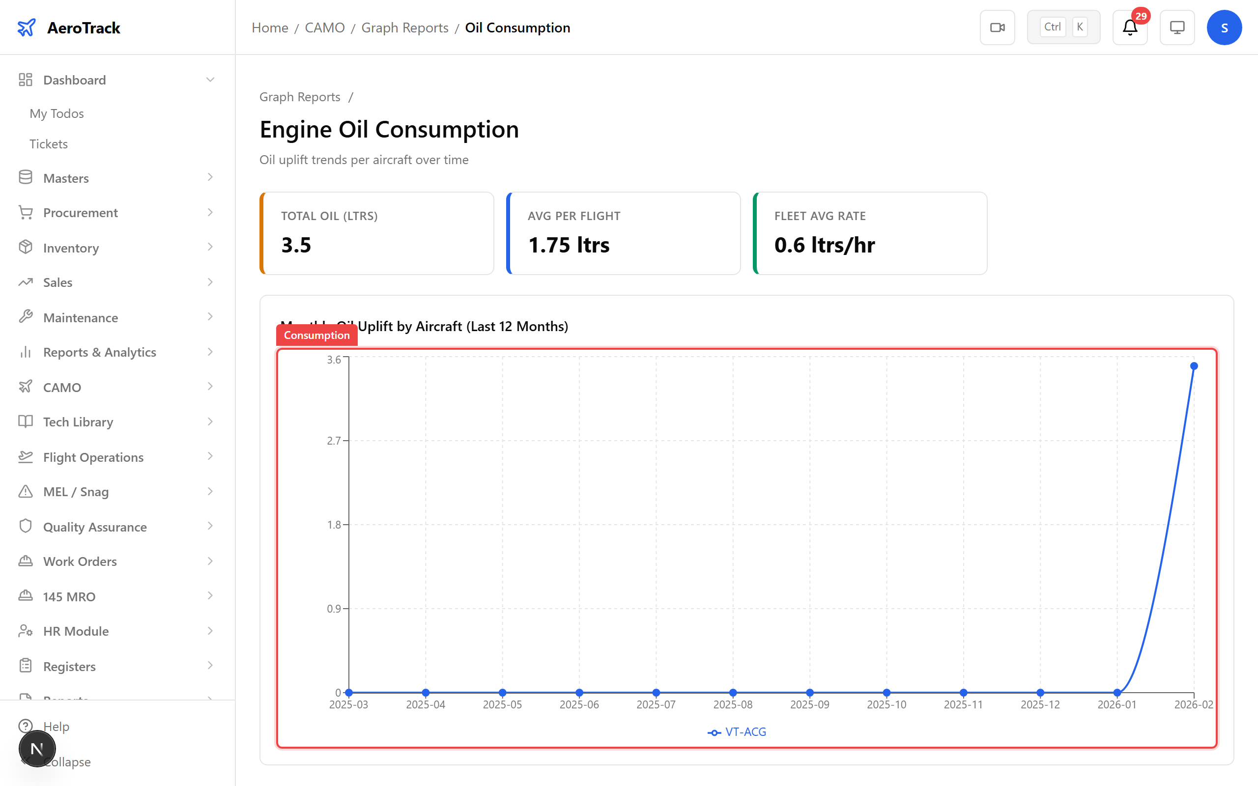1258x786 pixels.
Task: Click the Inventory box icon
Action: click(x=26, y=248)
